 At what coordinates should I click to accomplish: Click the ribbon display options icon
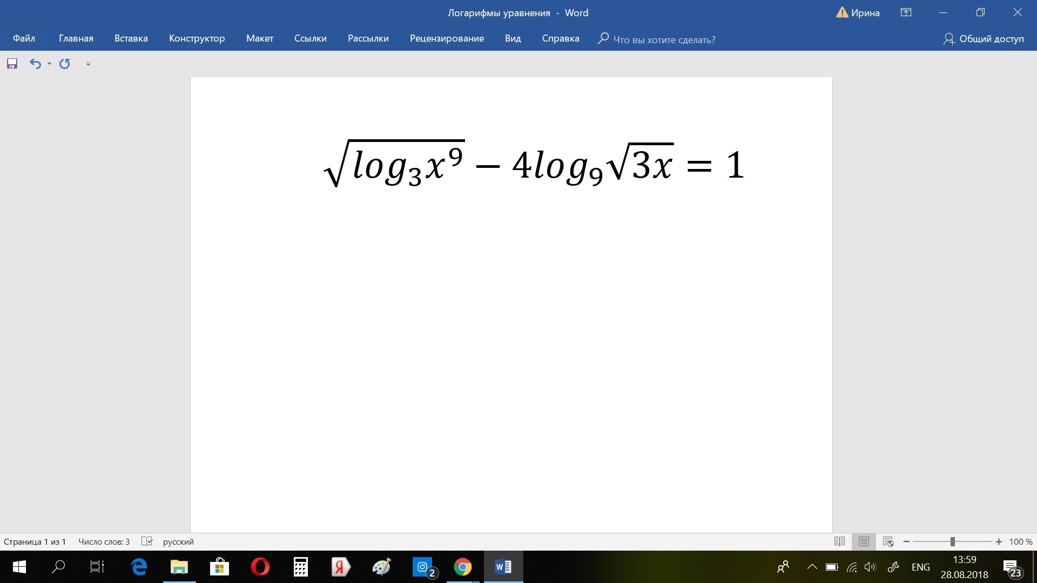coord(906,12)
